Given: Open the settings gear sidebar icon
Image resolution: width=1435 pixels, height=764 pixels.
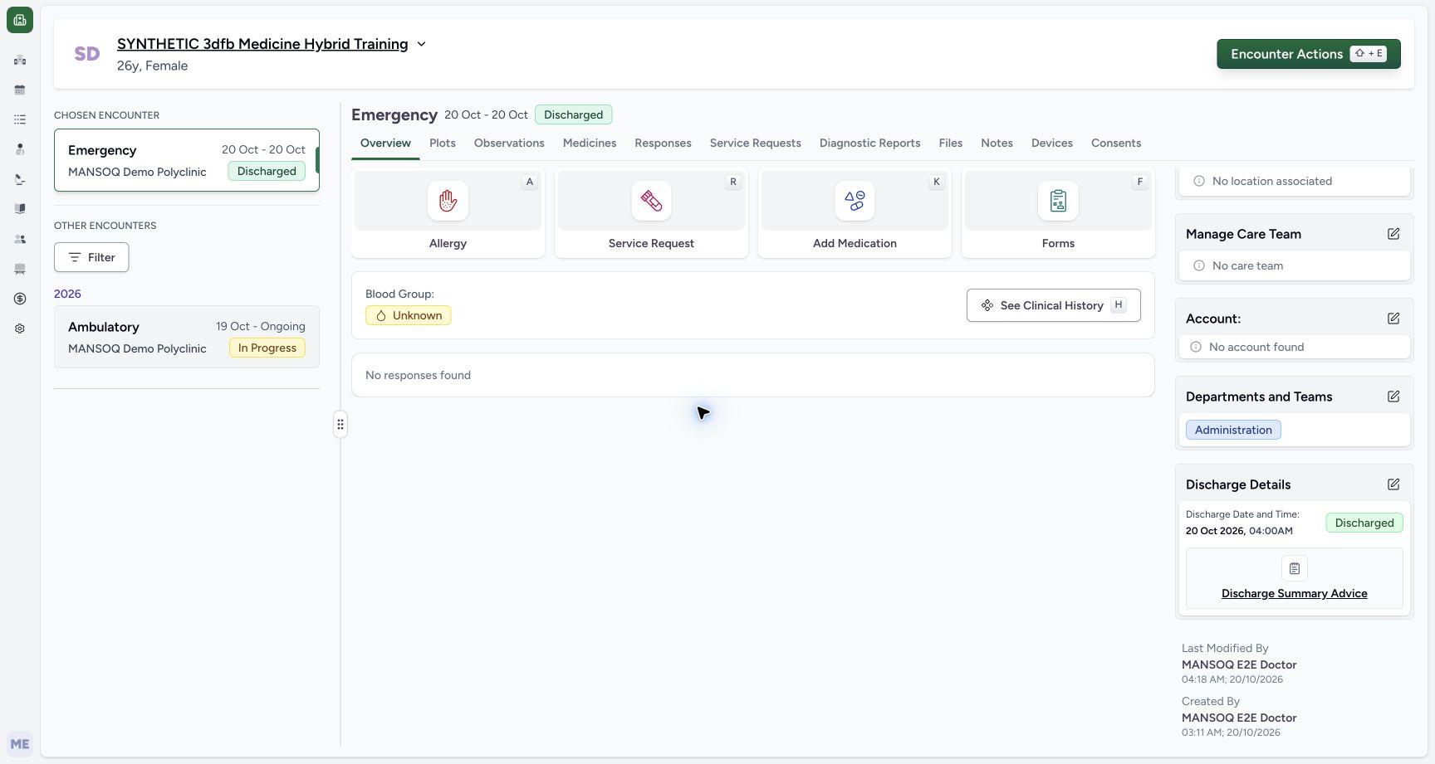Looking at the screenshot, I should pos(20,328).
